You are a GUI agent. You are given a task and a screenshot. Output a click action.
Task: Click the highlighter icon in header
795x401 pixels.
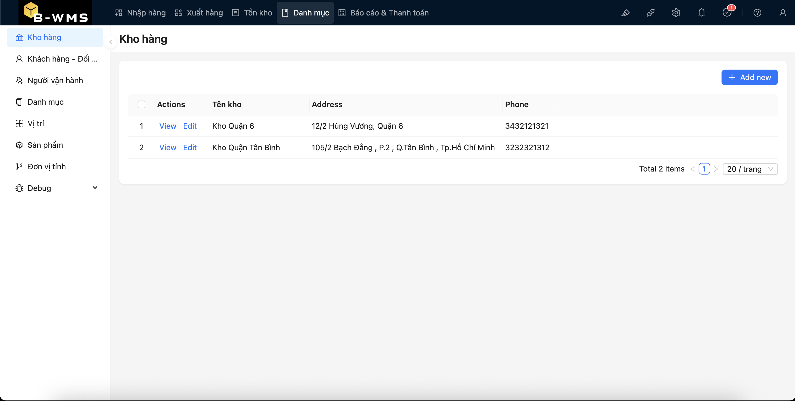[625, 13]
